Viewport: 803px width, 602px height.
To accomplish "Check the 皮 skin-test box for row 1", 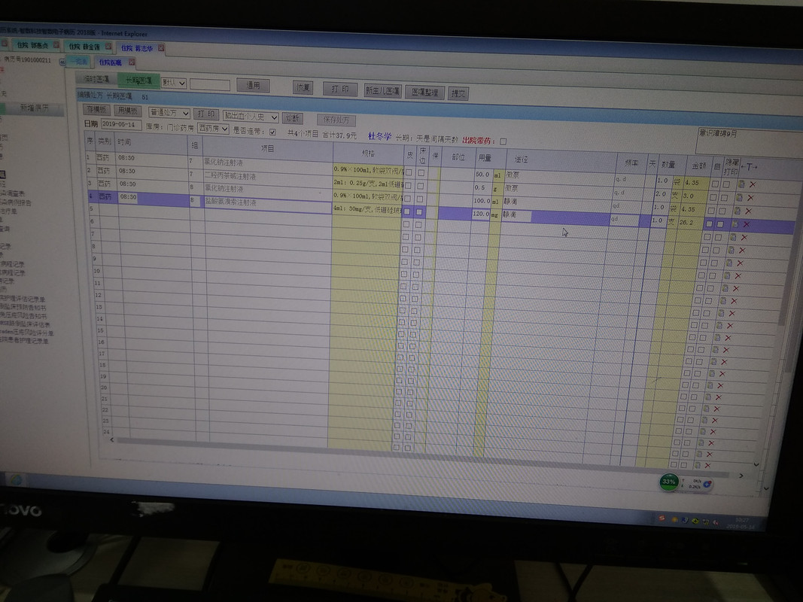I will [409, 172].
